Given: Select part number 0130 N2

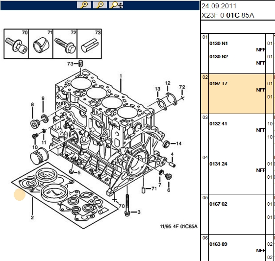Looking at the screenshot, I should tap(219, 57).
